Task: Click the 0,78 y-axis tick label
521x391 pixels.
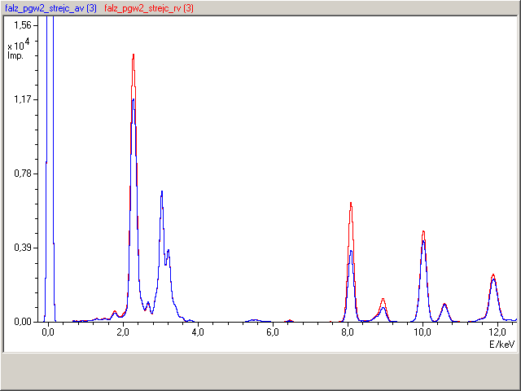Action: pyautogui.click(x=23, y=174)
